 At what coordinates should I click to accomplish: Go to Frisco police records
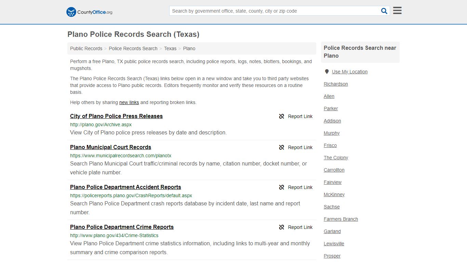pos(330,145)
